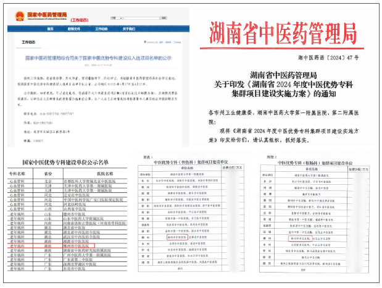The height and width of the screenshot is (288, 382).
Task: Click the 医院名称 column header
Action: [105, 174]
